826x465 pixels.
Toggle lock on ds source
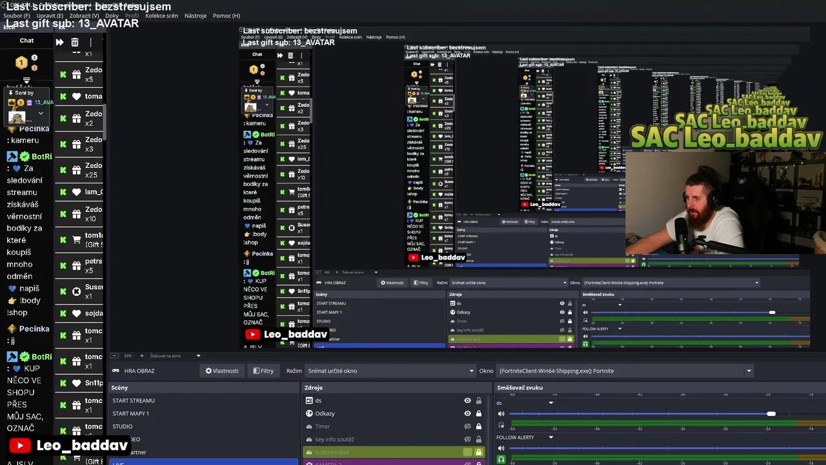479,400
